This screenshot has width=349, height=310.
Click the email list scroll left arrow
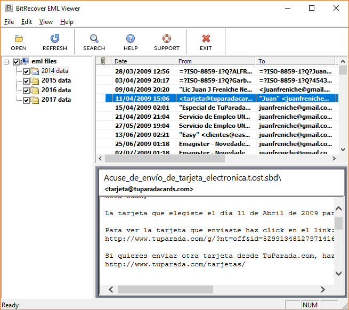tap(100, 158)
